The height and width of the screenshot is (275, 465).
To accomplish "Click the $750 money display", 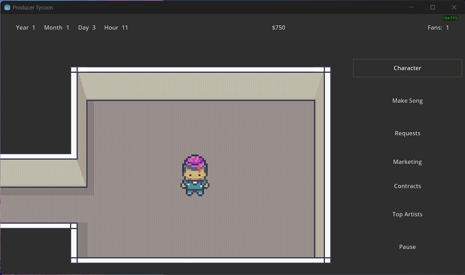I will (278, 27).
